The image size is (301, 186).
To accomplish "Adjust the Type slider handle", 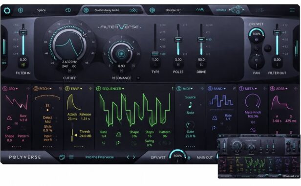I will pyautogui.click(x=155, y=54).
